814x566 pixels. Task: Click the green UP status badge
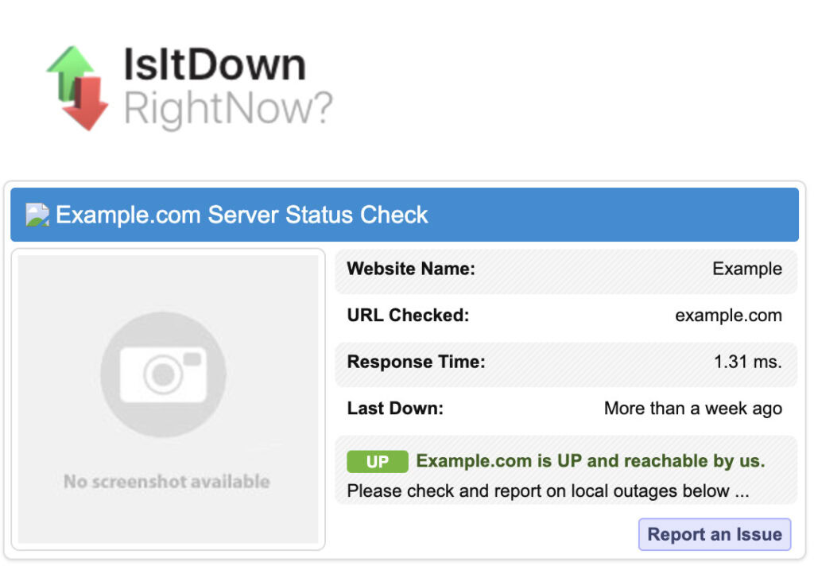coord(378,462)
